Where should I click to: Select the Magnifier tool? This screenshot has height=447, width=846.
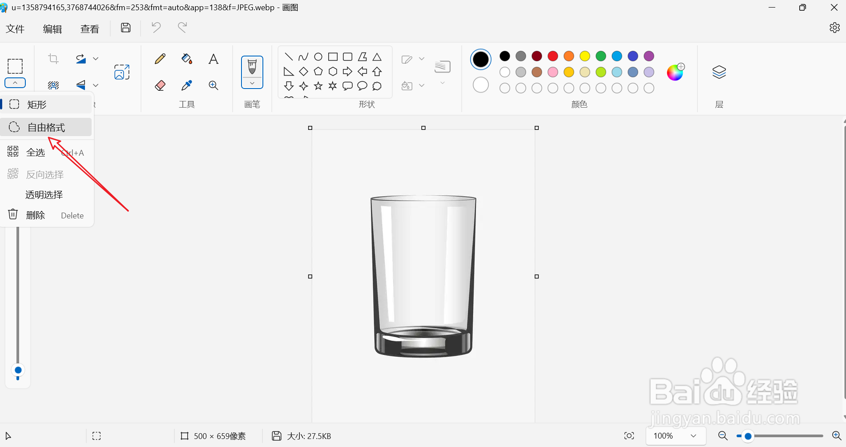[214, 85]
